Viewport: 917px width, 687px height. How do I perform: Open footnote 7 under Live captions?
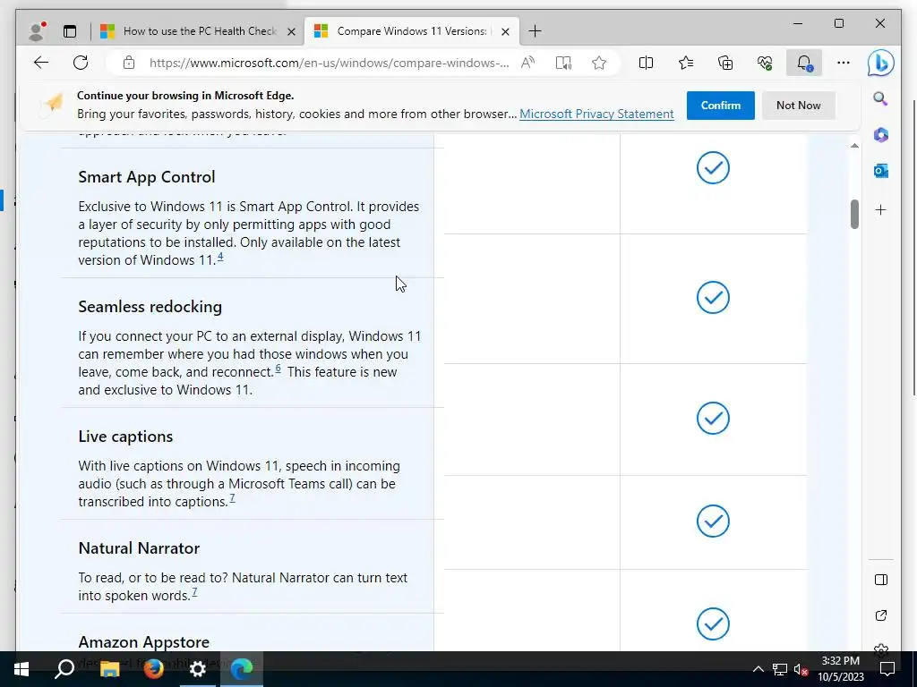tap(232, 497)
